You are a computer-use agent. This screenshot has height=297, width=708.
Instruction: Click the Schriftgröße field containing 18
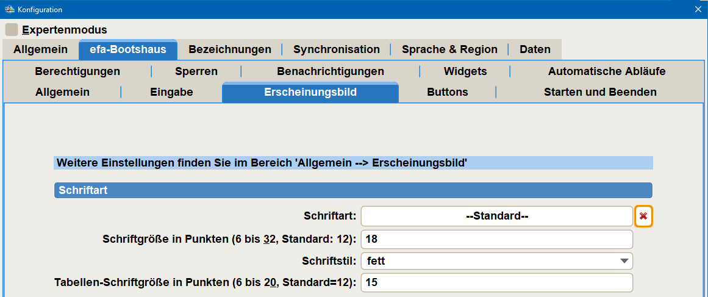point(496,239)
